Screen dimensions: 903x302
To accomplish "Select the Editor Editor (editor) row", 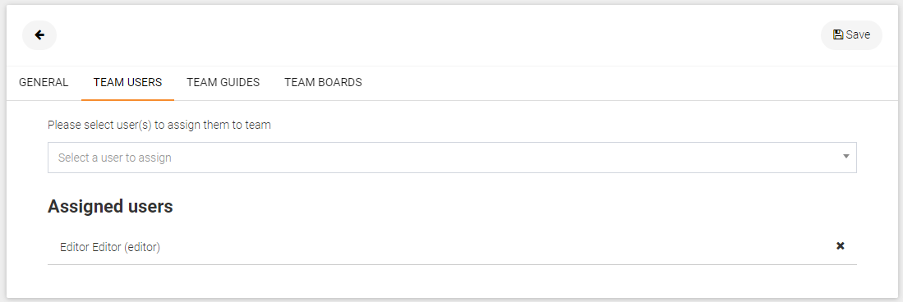I will pyautogui.click(x=452, y=247).
